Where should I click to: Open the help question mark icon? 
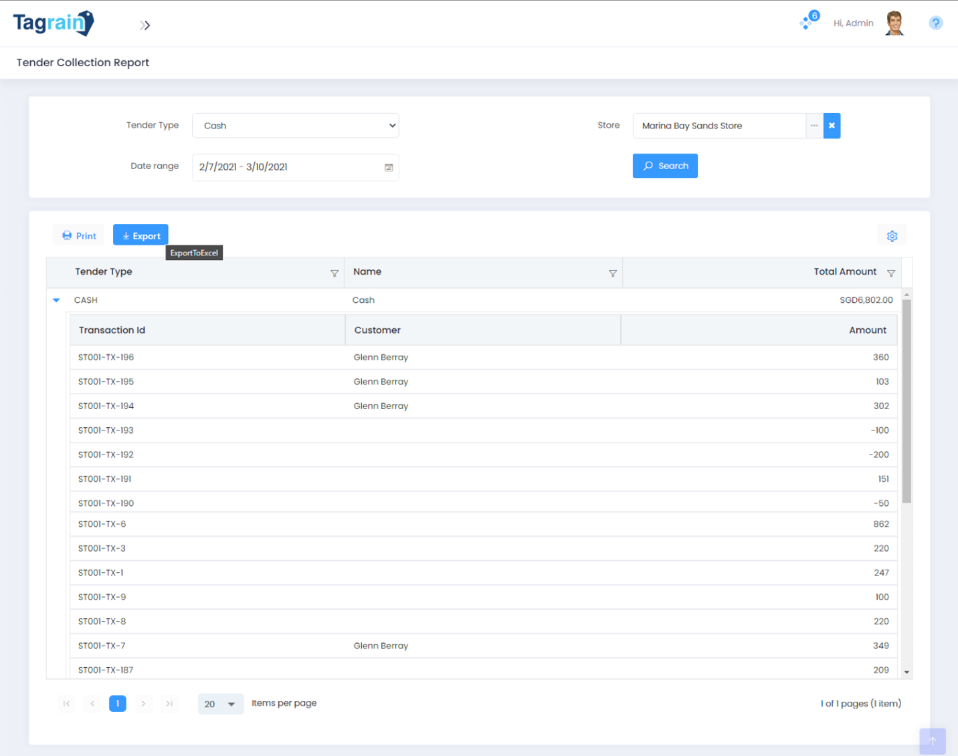coord(935,23)
